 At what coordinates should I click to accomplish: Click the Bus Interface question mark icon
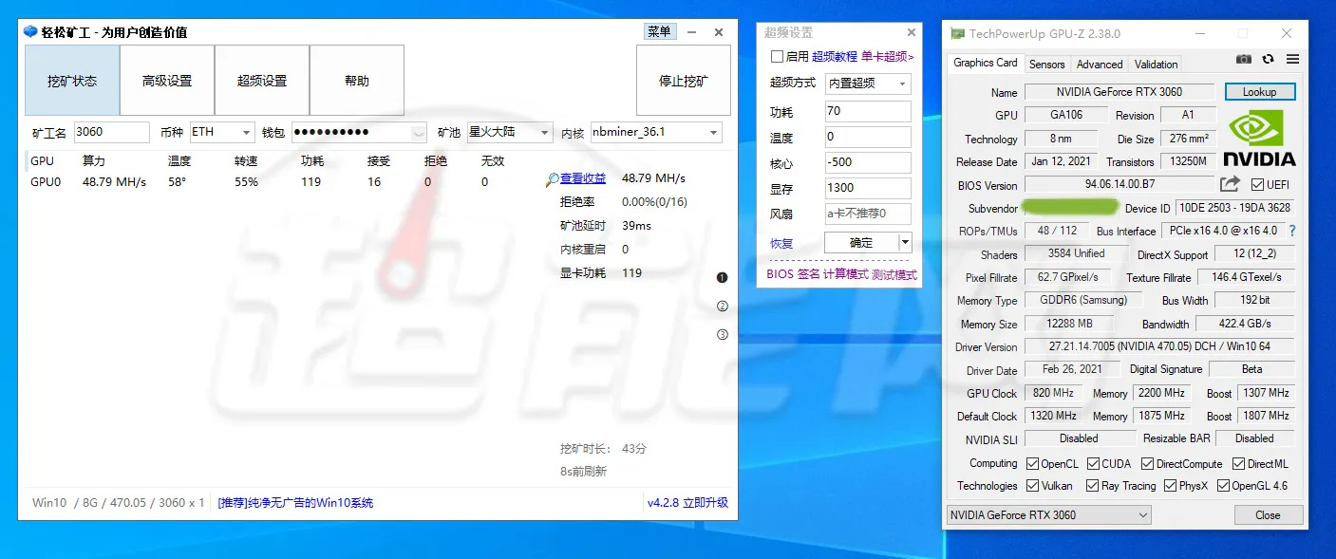[x=1292, y=231]
